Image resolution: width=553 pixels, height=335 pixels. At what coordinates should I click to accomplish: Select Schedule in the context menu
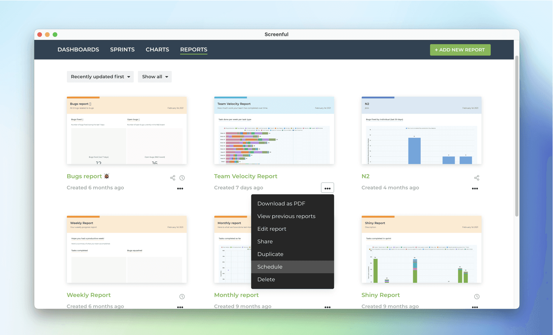tap(292, 267)
